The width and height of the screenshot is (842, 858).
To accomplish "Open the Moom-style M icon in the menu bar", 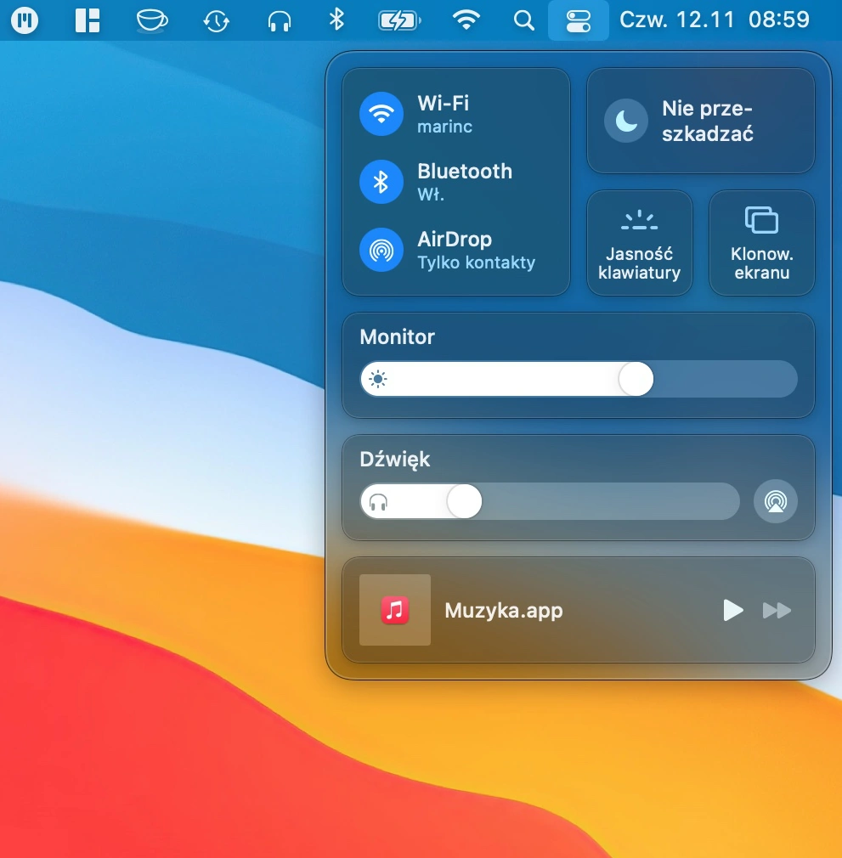I will click(x=25, y=20).
